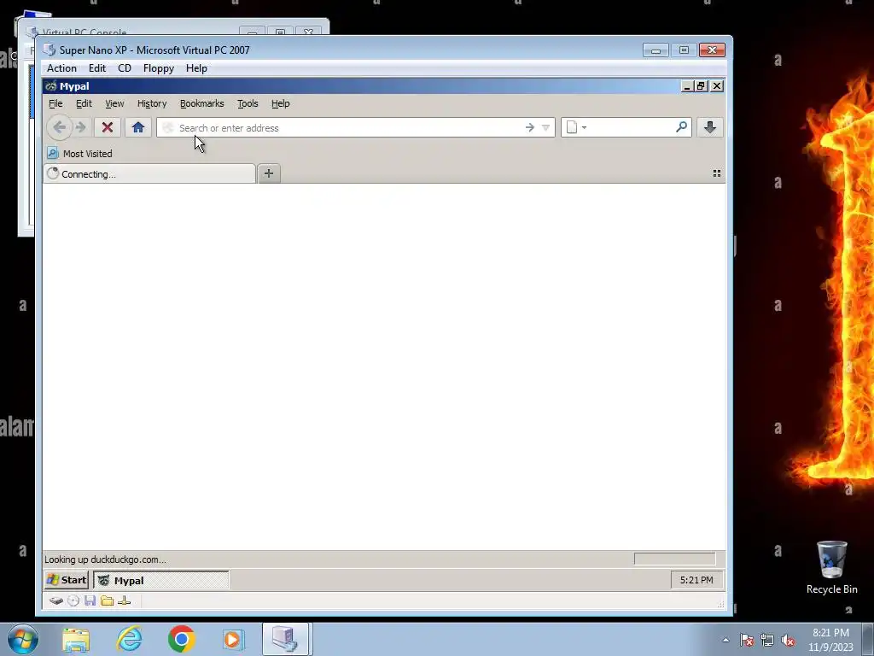Open the Virtual PC Edit menu

point(97,68)
